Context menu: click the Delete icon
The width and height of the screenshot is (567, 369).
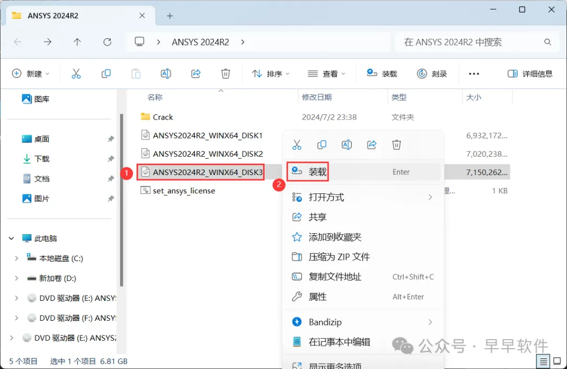coord(397,145)
